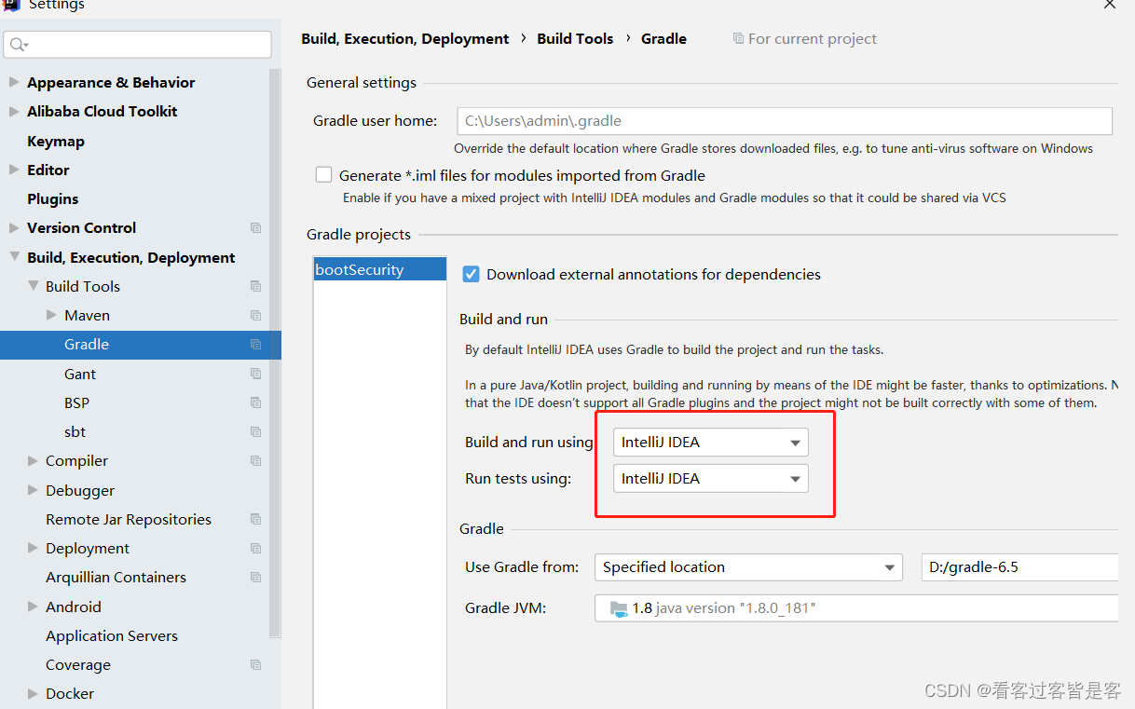The width and height of the screenshot is (1135, 709).
Task: Click project-level icon next to Remote Jar Repositories
Action: pyautogui.click(x=255, y=519)
